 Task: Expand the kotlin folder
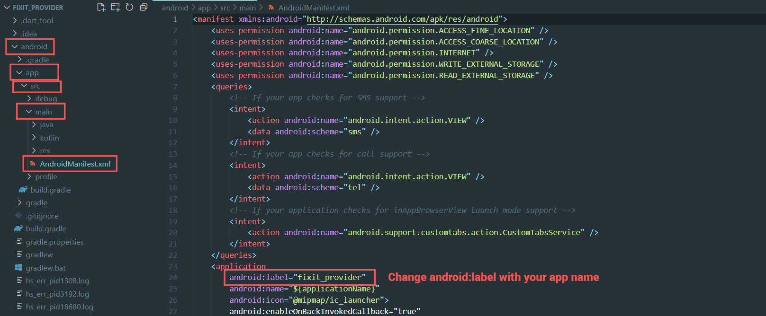click(x=34, y=138)
